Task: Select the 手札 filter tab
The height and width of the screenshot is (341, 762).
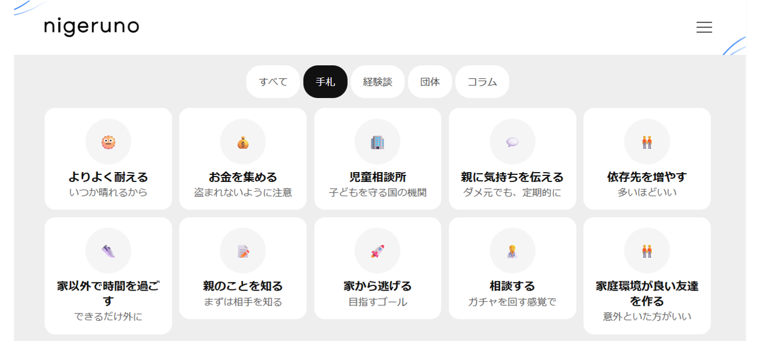Action: coord(325,82)
